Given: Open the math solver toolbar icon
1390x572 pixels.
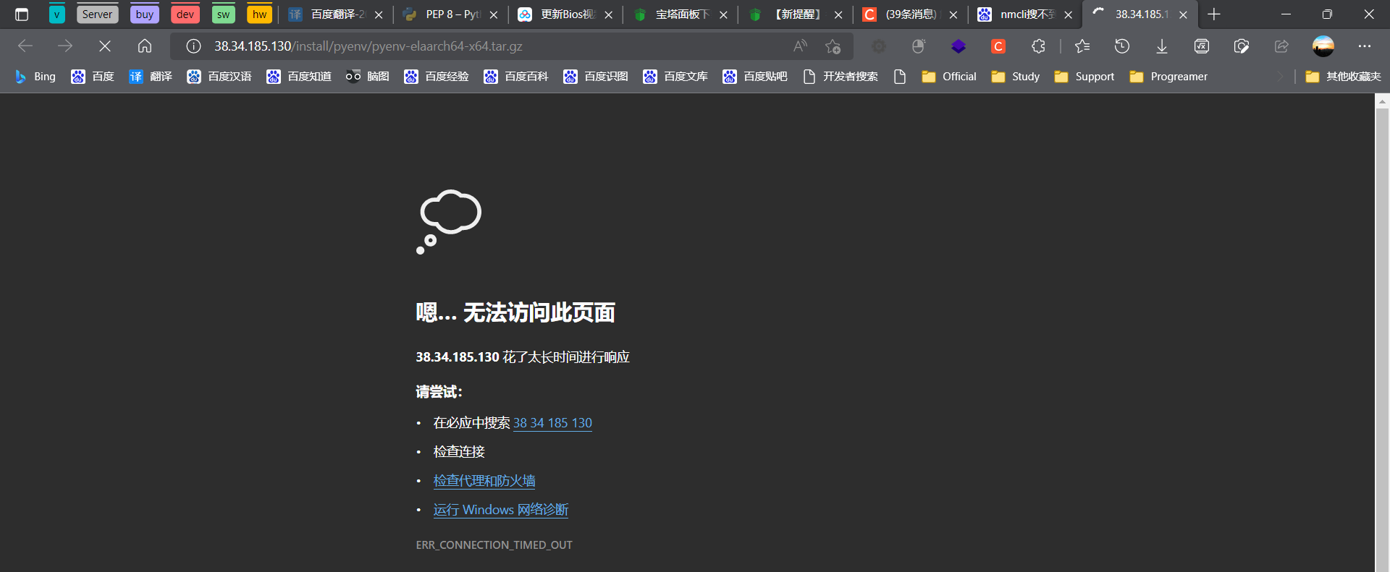Looking at the screenshot, I should pyautogui.click(x=1202, y=46).
